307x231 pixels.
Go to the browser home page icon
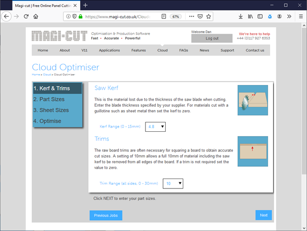36,16
